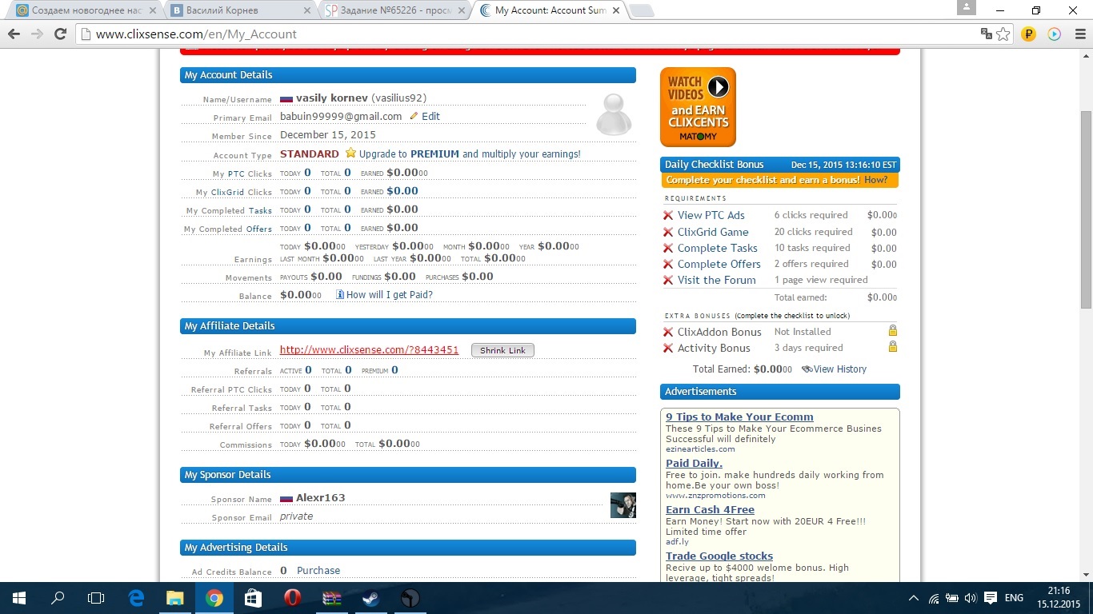Viewport: 1093px width, 614px height.
Task: Open a new browser tab
Action: pos(642,10)
